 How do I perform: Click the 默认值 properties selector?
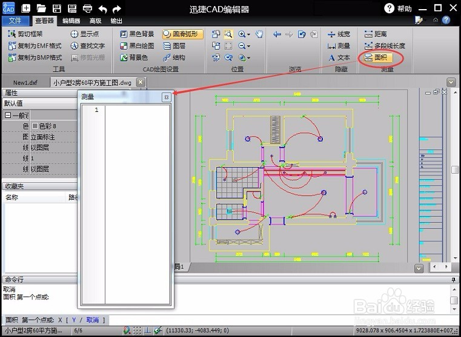[x=40, y=103]
